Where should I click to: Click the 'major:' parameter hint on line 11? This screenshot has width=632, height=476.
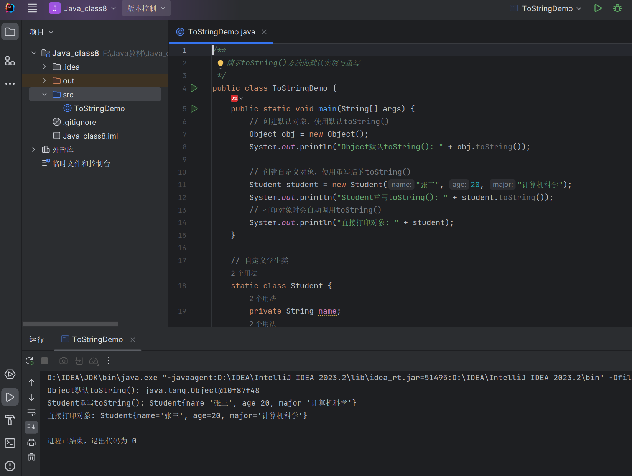[x=502, y=185]
